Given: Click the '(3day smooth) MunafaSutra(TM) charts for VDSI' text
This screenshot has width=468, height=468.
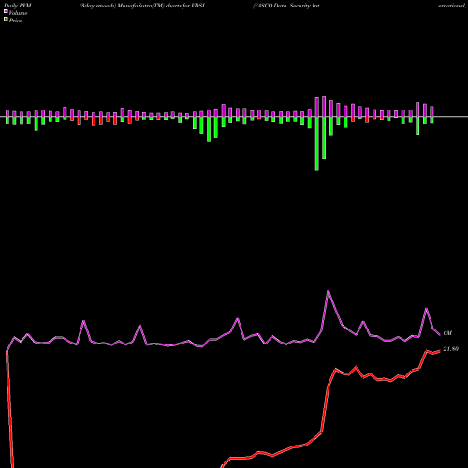Looking at the screenshot, I should tap(142, 6).
